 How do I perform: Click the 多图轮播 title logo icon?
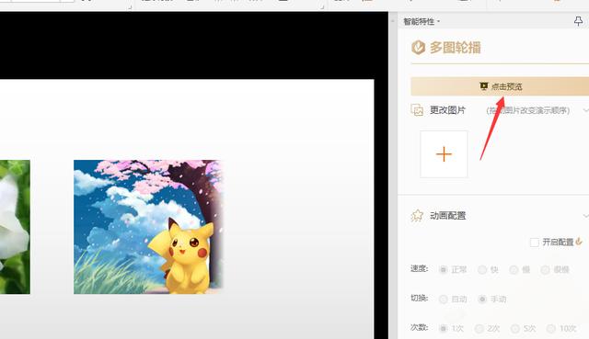point(418,48)
